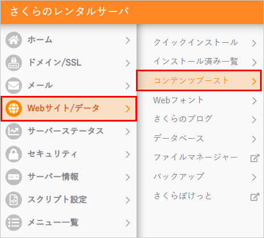Viewport: 264px width, 238px height.
Task: Click the house icon beside ホーム
Action: [14, 40]
